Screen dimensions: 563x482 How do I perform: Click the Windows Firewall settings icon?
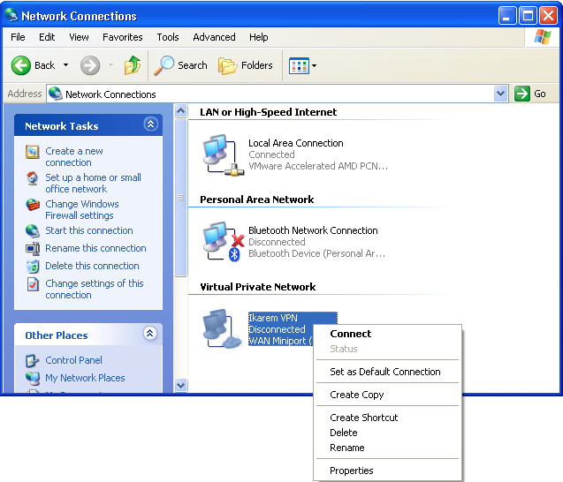point(33,205)
